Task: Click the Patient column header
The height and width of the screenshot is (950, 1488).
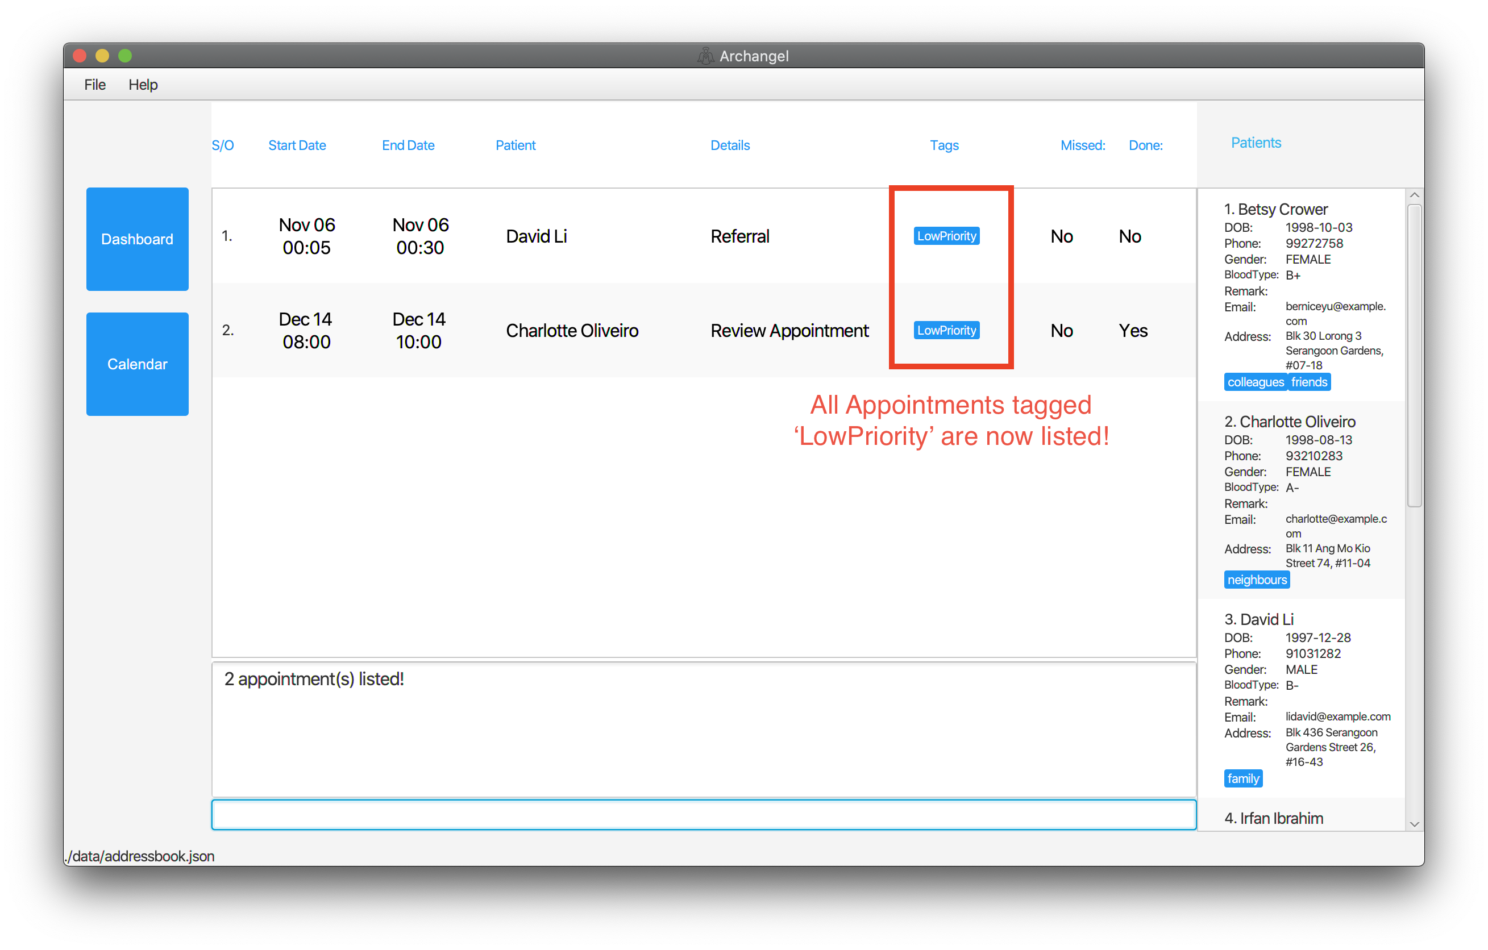Action: [x=516, y=145]
